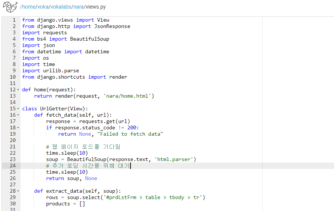Collapse the if status_code fold at line 18

coord(18,127)
